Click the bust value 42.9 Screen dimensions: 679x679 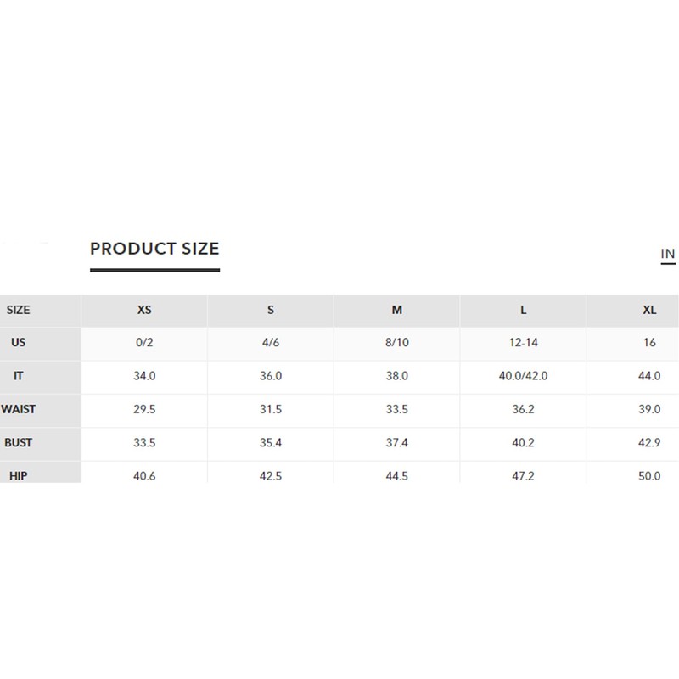[x=649, y=442]
